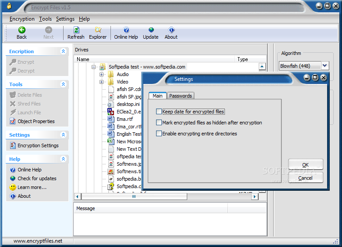Select the afish SP.jpg file row

click(125, 97)
